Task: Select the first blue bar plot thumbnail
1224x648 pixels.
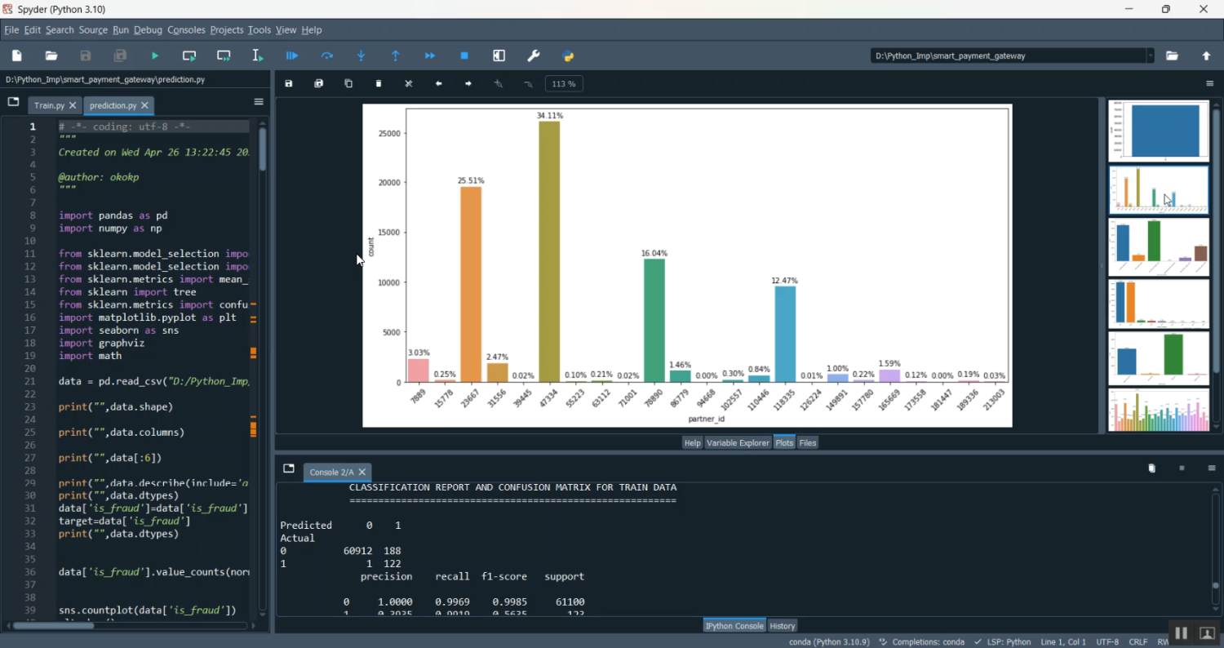Action: [1158, 131]
